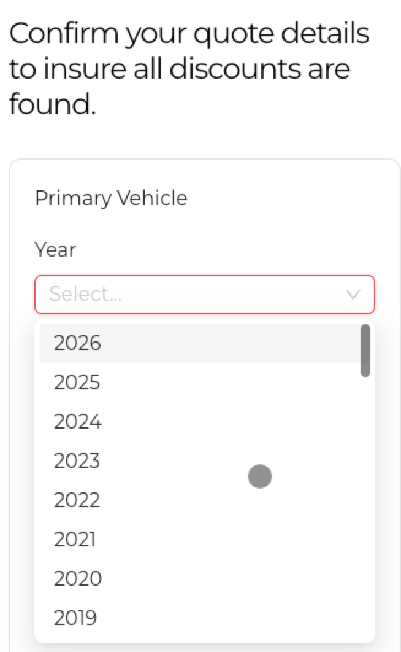Pick 2020 from the year options

point(77,579)
